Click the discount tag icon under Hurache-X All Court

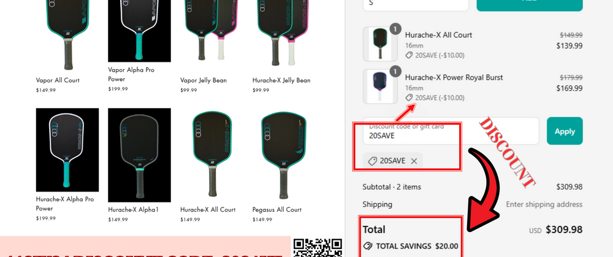coord(409,56)
